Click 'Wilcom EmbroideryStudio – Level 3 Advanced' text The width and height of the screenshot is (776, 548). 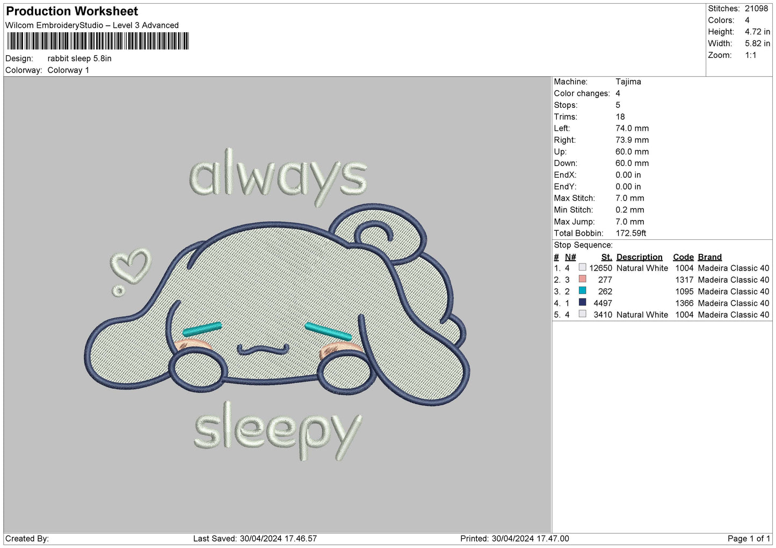click(x=92, y=25)
